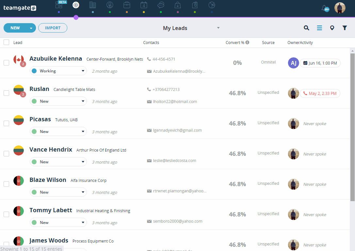This screenshot has width=355, height=251.
Task: Open Tommy Labett's status dropdown
Action: [58, 222]
